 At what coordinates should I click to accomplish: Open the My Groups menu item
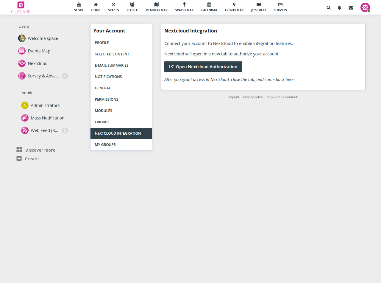pos(105,145)
